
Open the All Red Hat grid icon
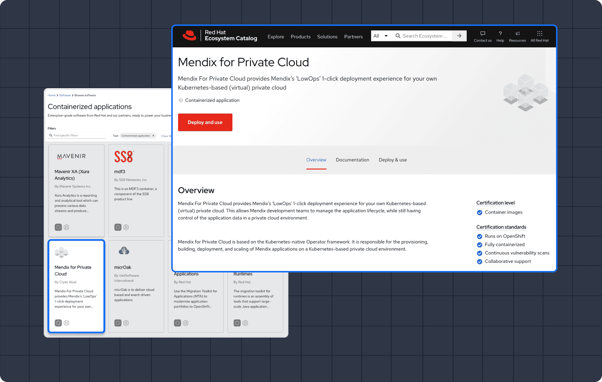click(x=540, y=34)
